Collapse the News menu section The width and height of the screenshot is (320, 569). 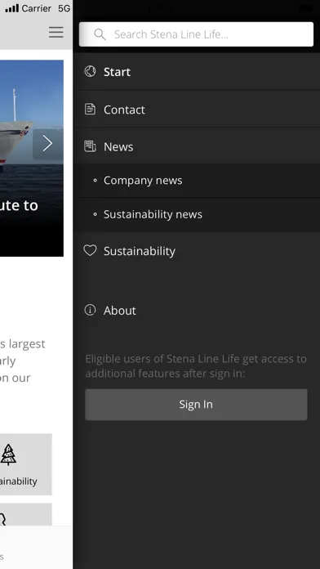click(x=197, y=146)
